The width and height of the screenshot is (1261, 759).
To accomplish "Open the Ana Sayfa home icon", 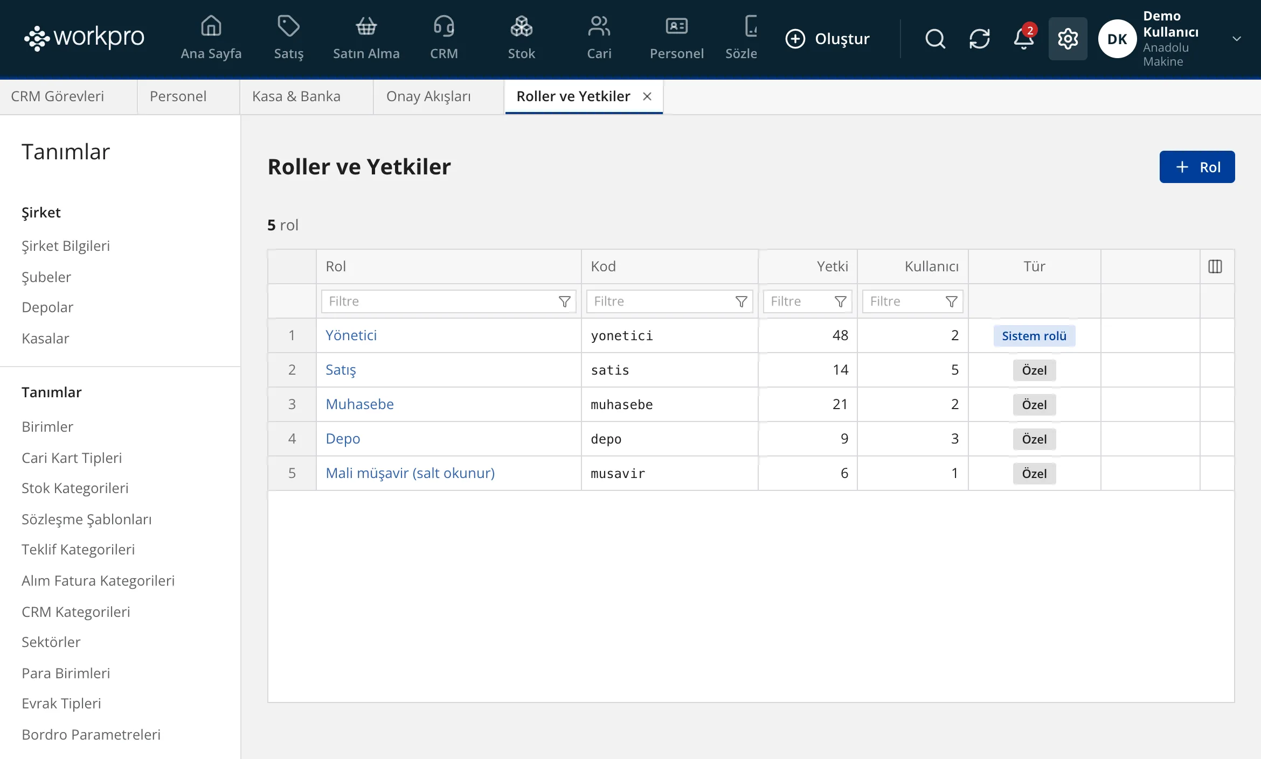I will click(211, 26).
